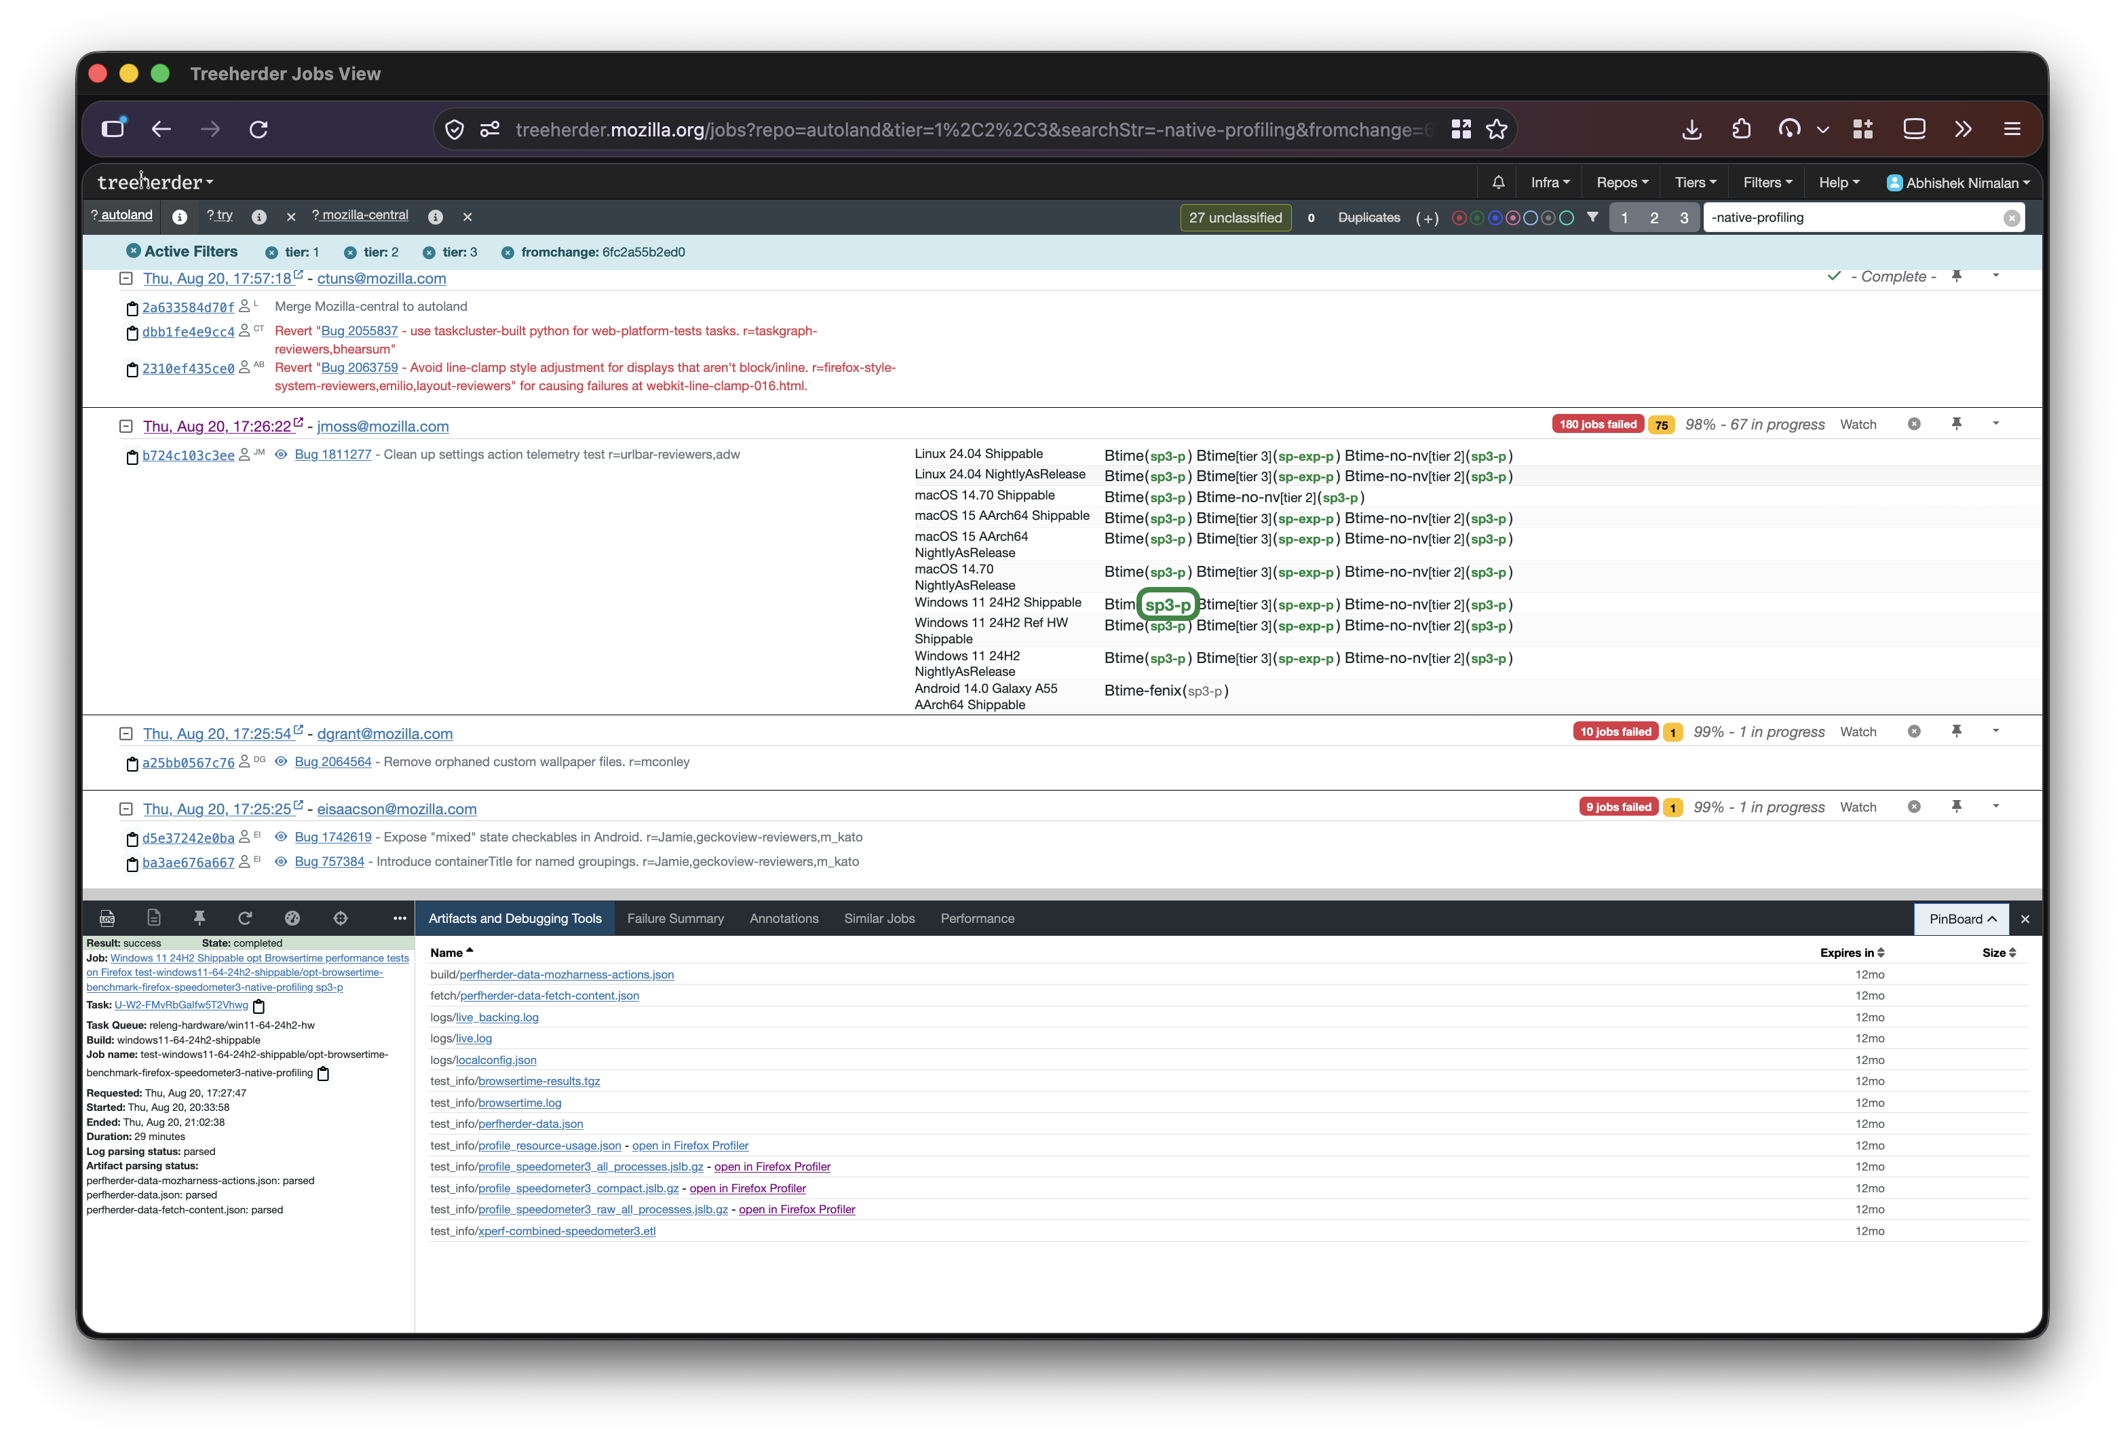Open the browser downloads icon
The height and width of the screenshot is (1440, 2125).
coord(1691,129)
